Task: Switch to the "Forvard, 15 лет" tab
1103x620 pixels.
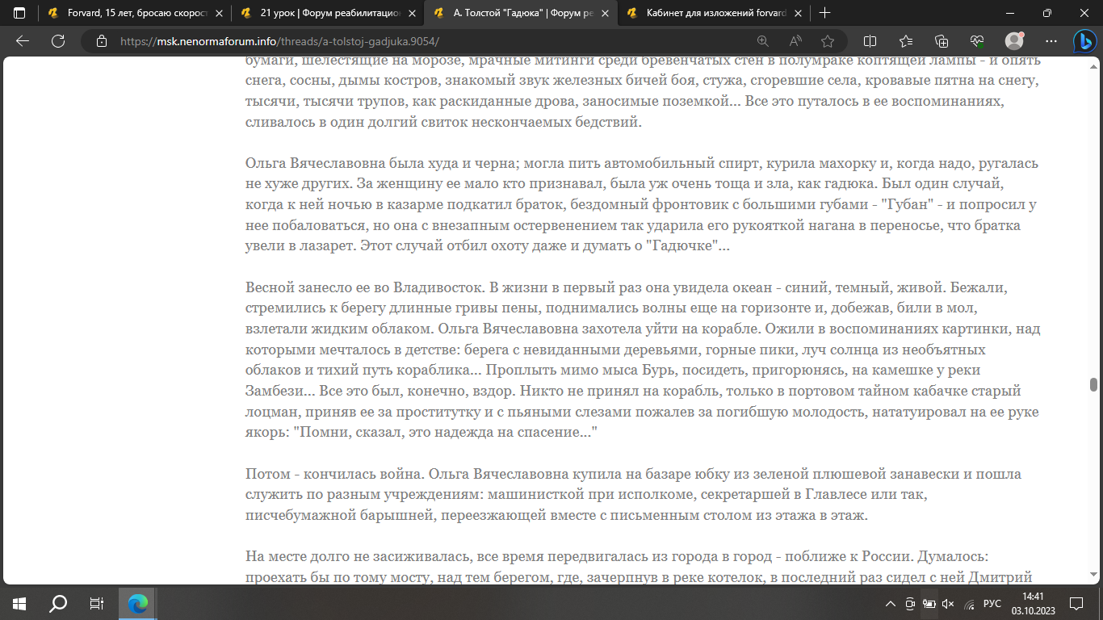Action: (x=134, y=13)
